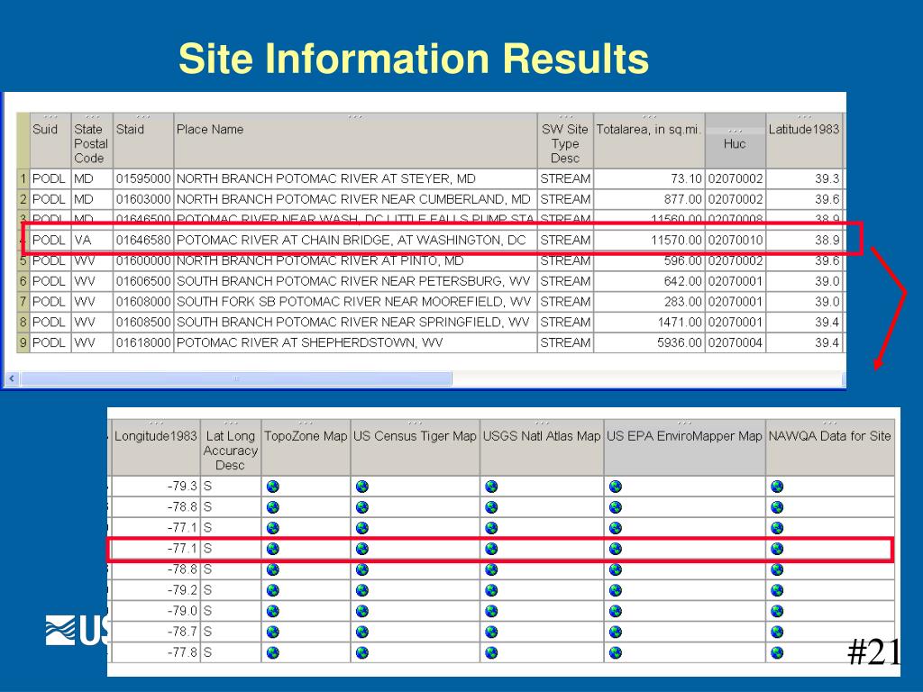Select the Staid column header
The width and height of the screenshot is (923, 692).
[x=143, y=141]
